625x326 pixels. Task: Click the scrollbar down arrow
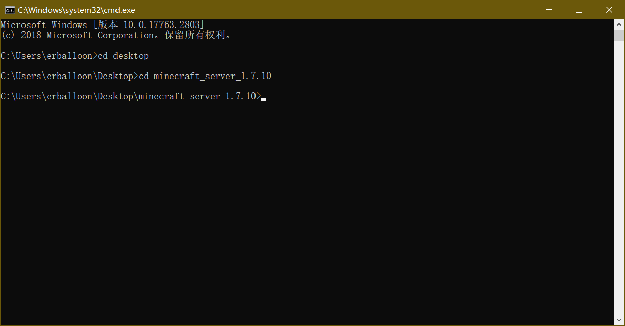click(x=619, y=320)
